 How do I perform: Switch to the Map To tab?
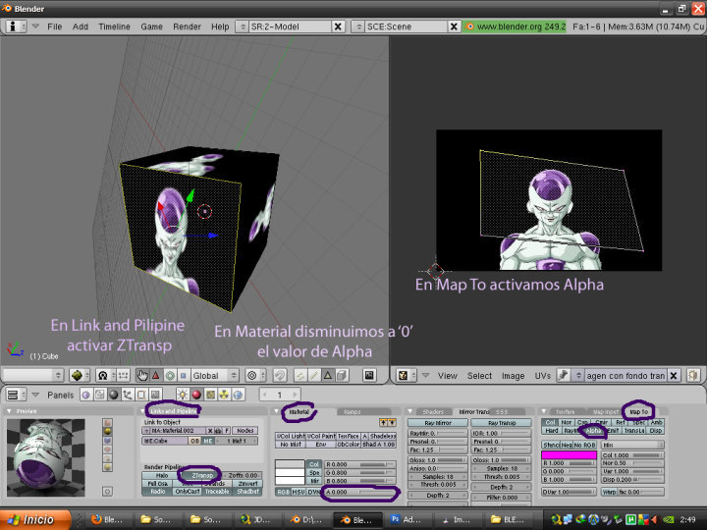coord(638,412)
